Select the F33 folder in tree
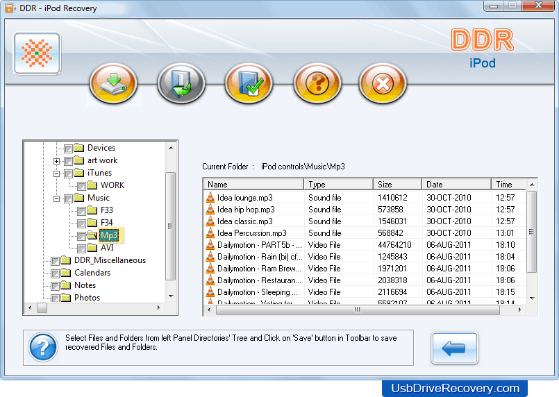The height and width of the screenshot is (397, 559). coord(107,210)
